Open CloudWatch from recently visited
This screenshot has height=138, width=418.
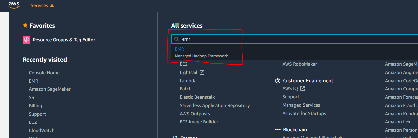click(42, 130)
